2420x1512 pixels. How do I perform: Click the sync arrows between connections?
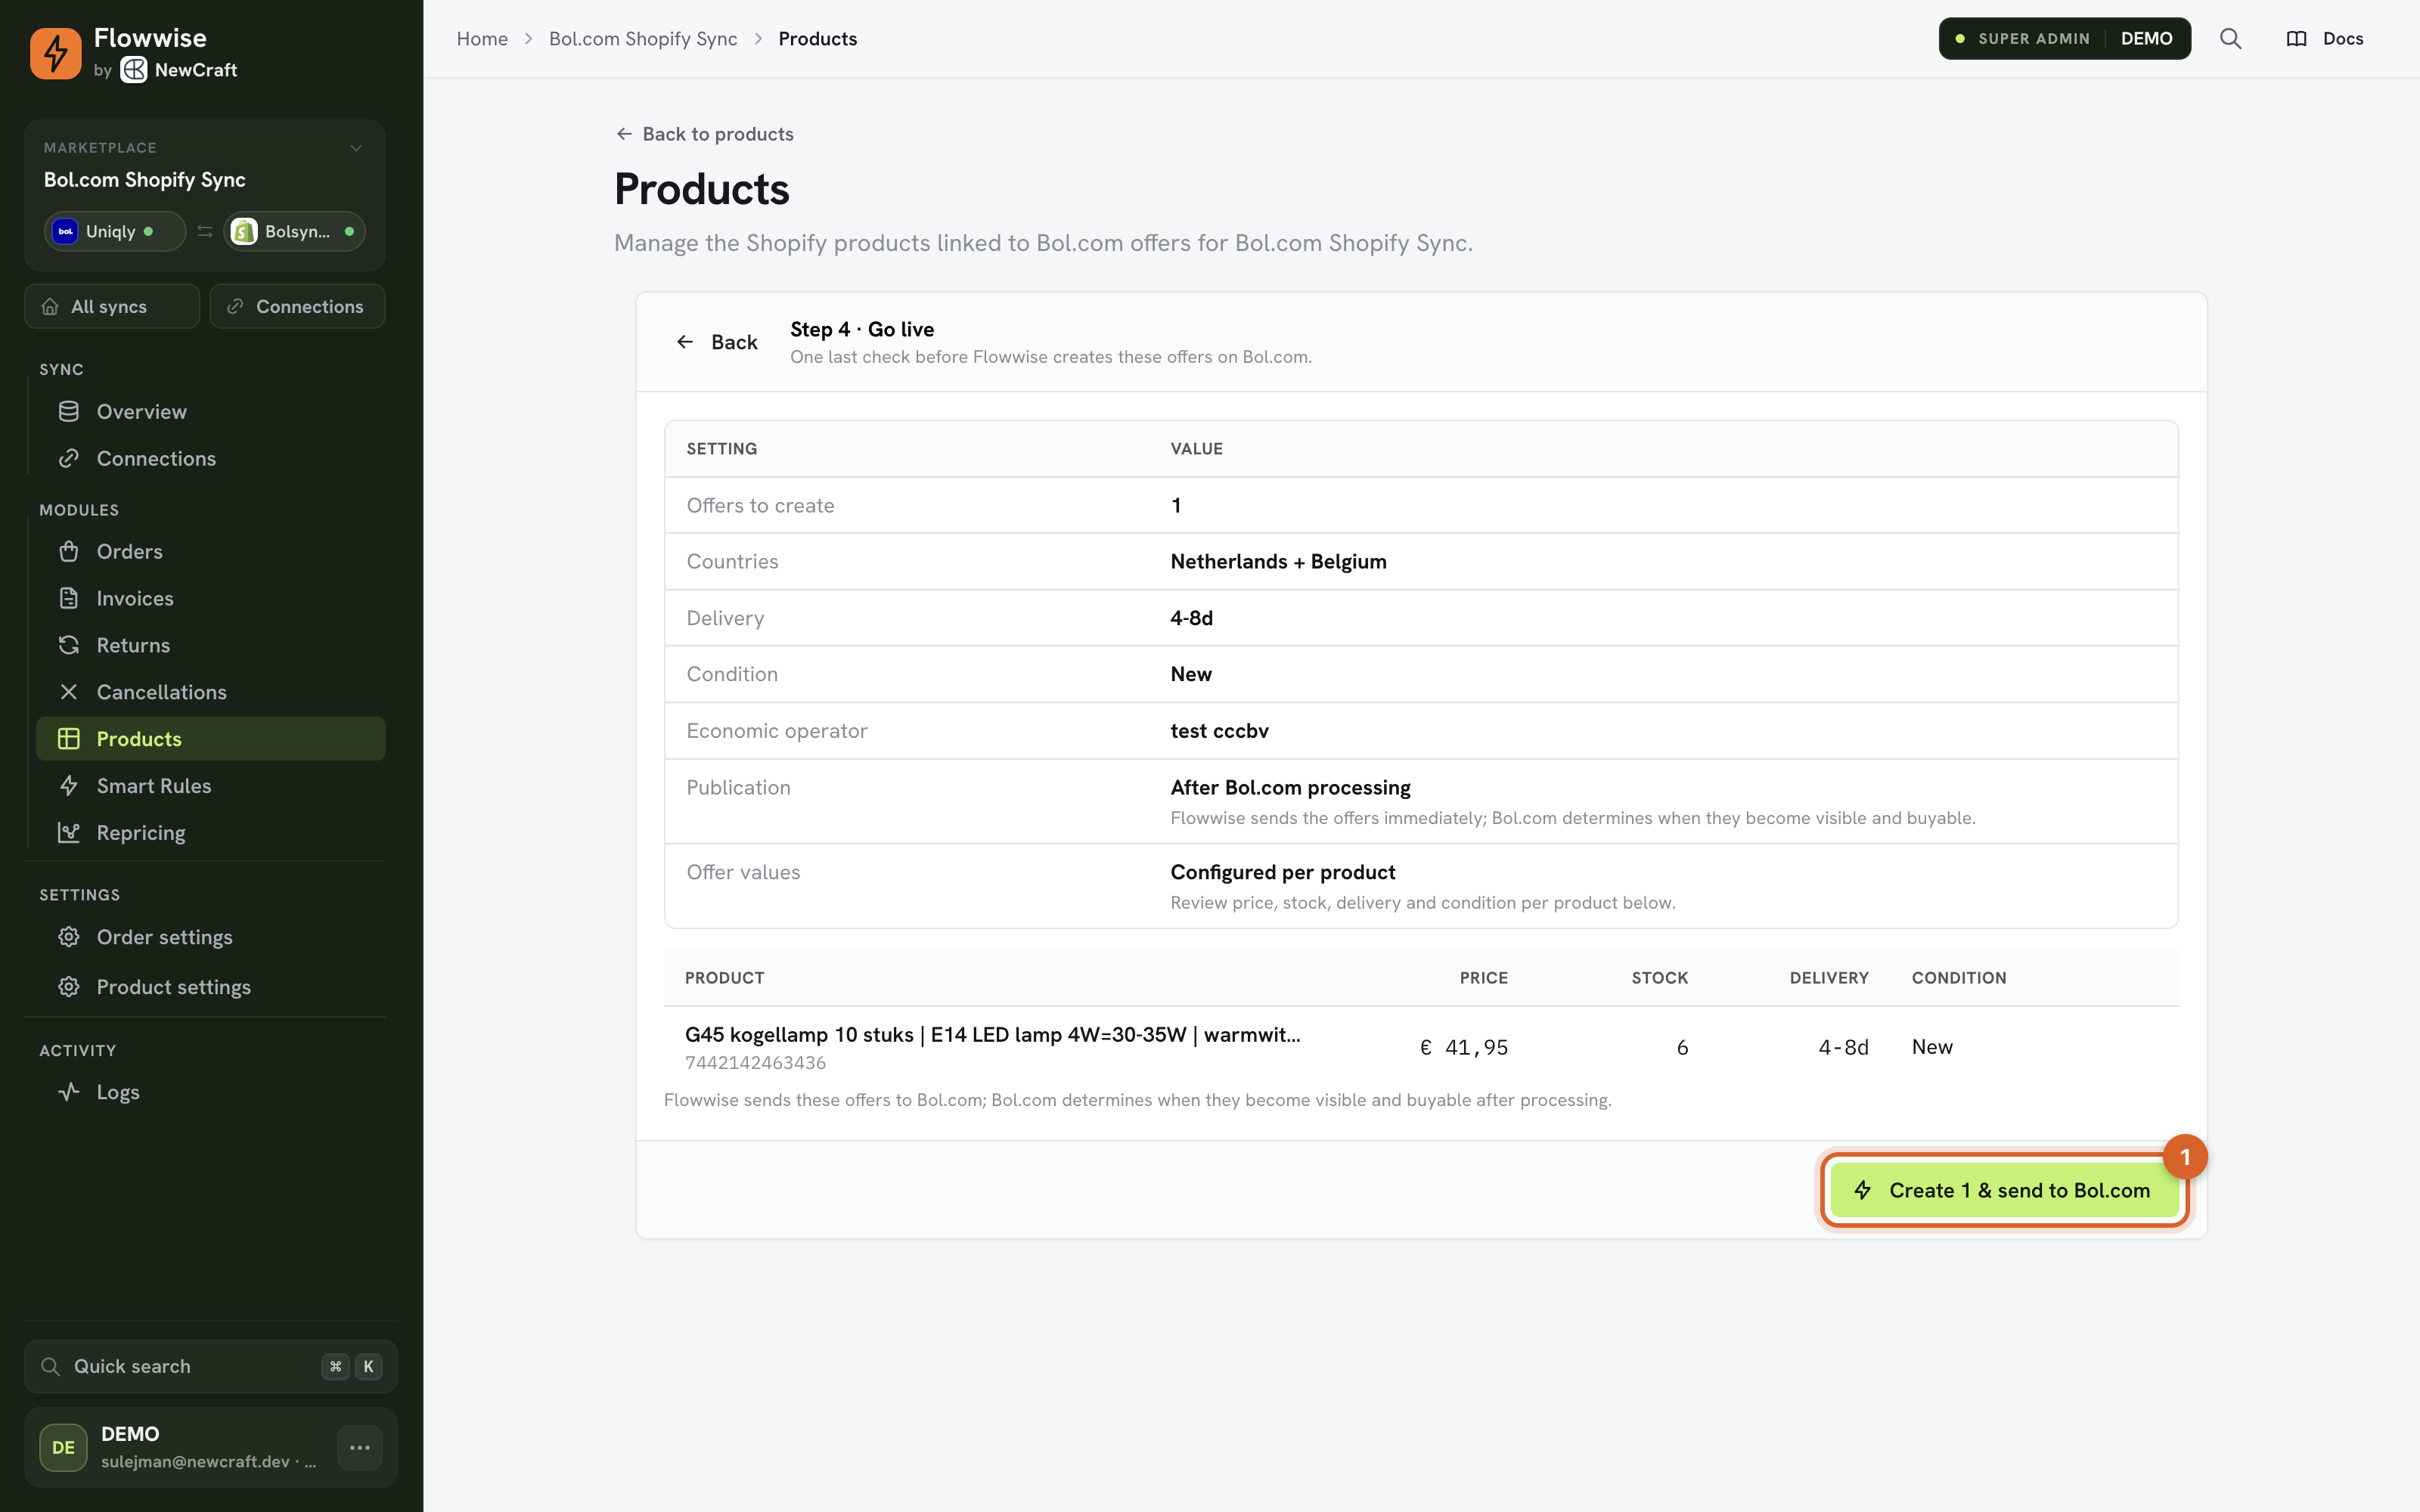pos(205,231)
